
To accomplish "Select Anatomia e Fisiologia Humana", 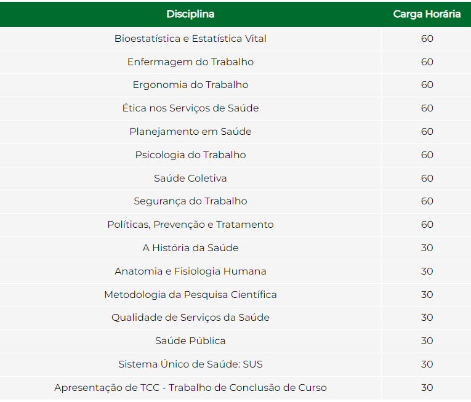I will [190, 271].
